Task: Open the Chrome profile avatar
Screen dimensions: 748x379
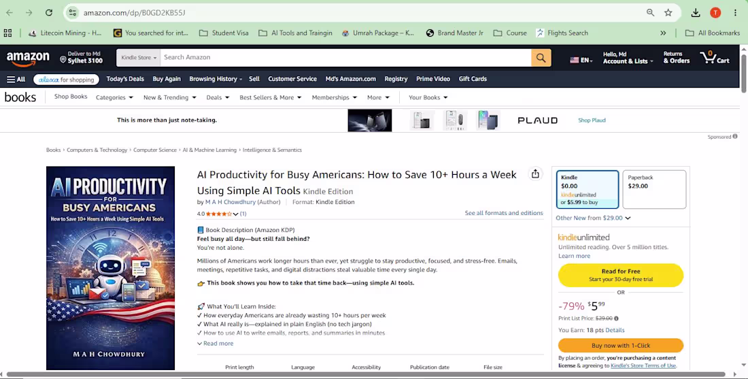Action: click(x=715, y=13)
